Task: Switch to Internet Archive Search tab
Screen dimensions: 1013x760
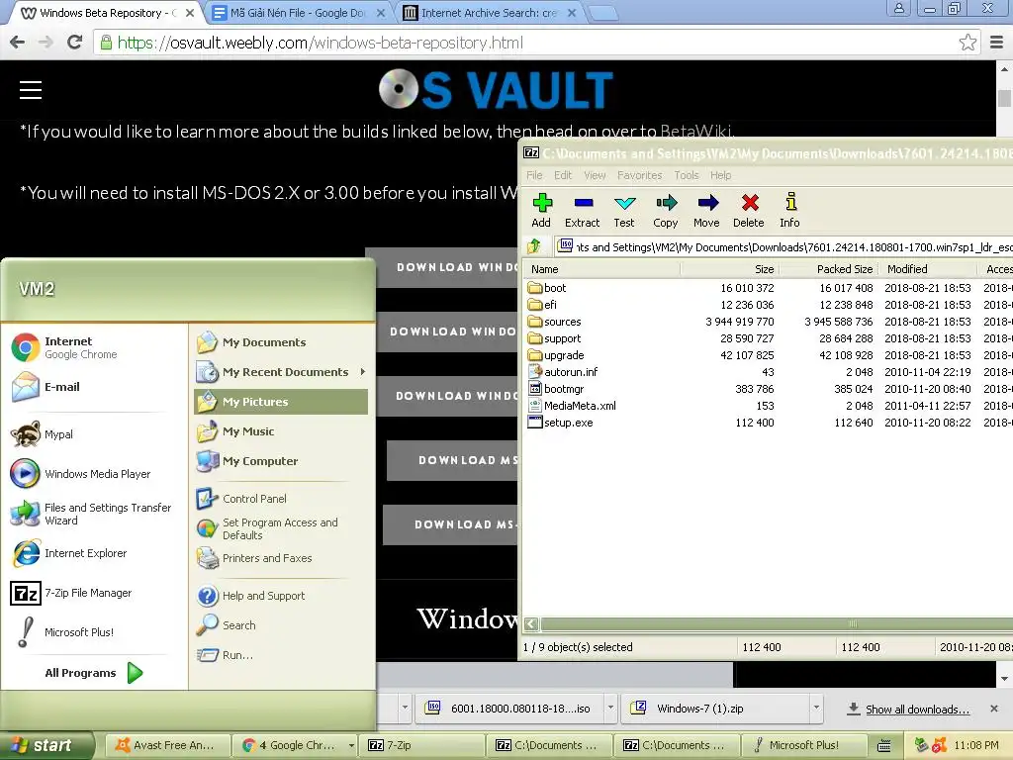Action: pos(489,13)
